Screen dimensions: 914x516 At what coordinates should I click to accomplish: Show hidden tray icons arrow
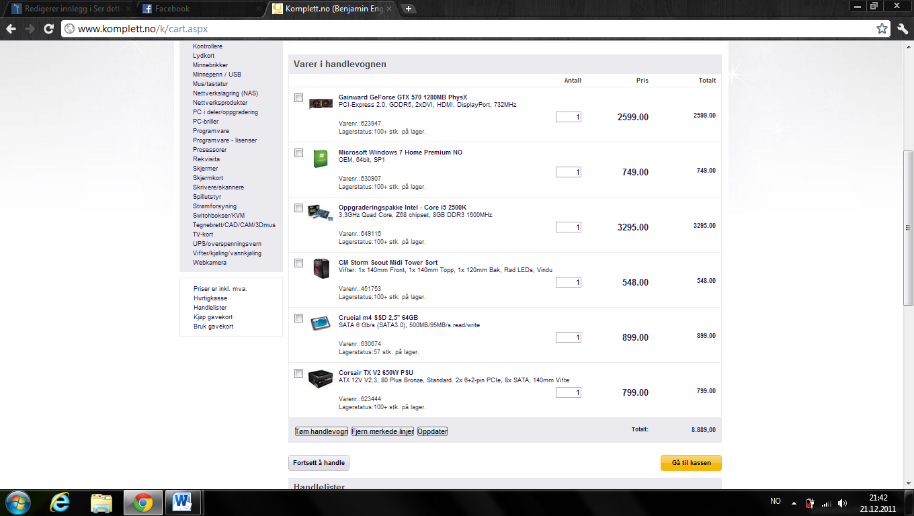tap(794, 503)
